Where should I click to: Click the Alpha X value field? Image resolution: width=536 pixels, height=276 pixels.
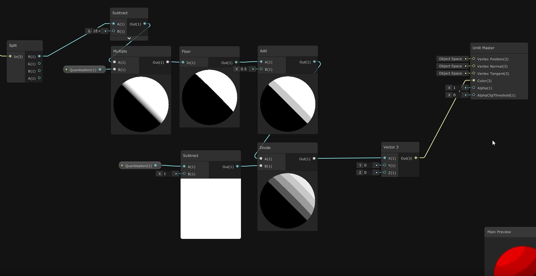click(456, 88)
